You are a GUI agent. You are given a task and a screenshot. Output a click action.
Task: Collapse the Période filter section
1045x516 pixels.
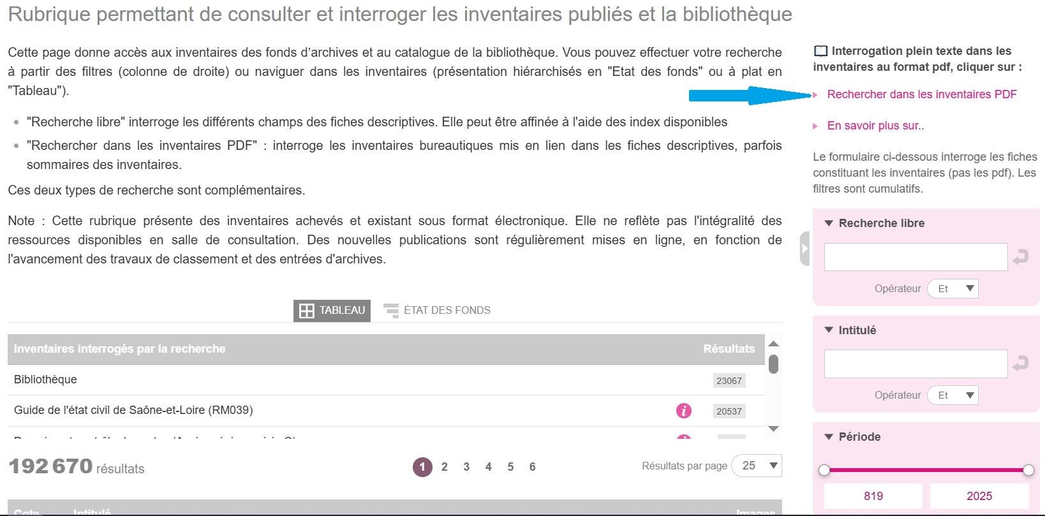pyautogui.click(x=829, y=437)
